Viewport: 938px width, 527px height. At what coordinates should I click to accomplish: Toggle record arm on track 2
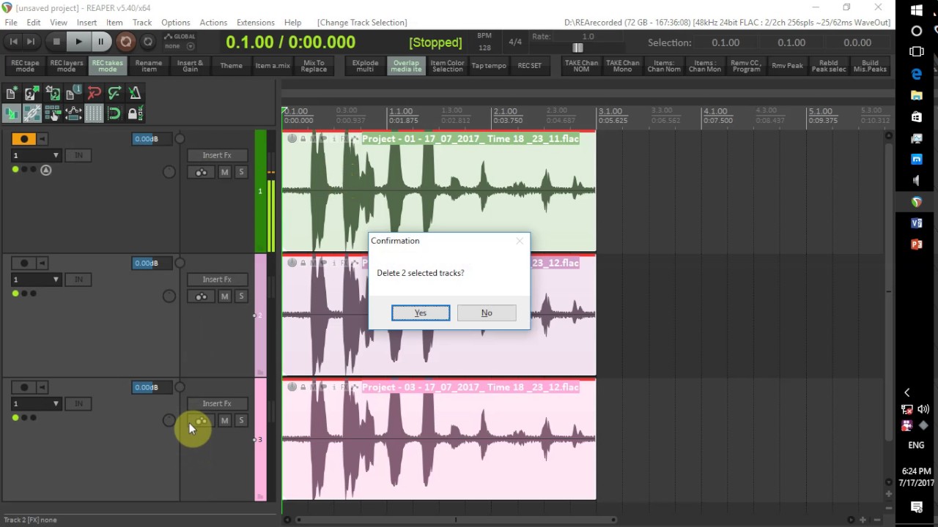23,263
